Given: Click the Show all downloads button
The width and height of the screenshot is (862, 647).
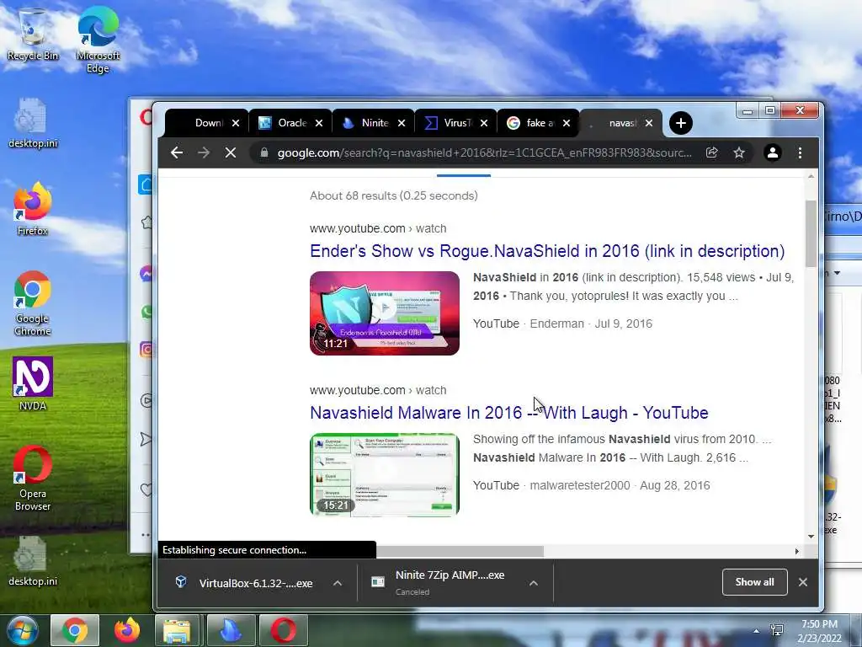Looking at the screenshot, I should point(754,582).
